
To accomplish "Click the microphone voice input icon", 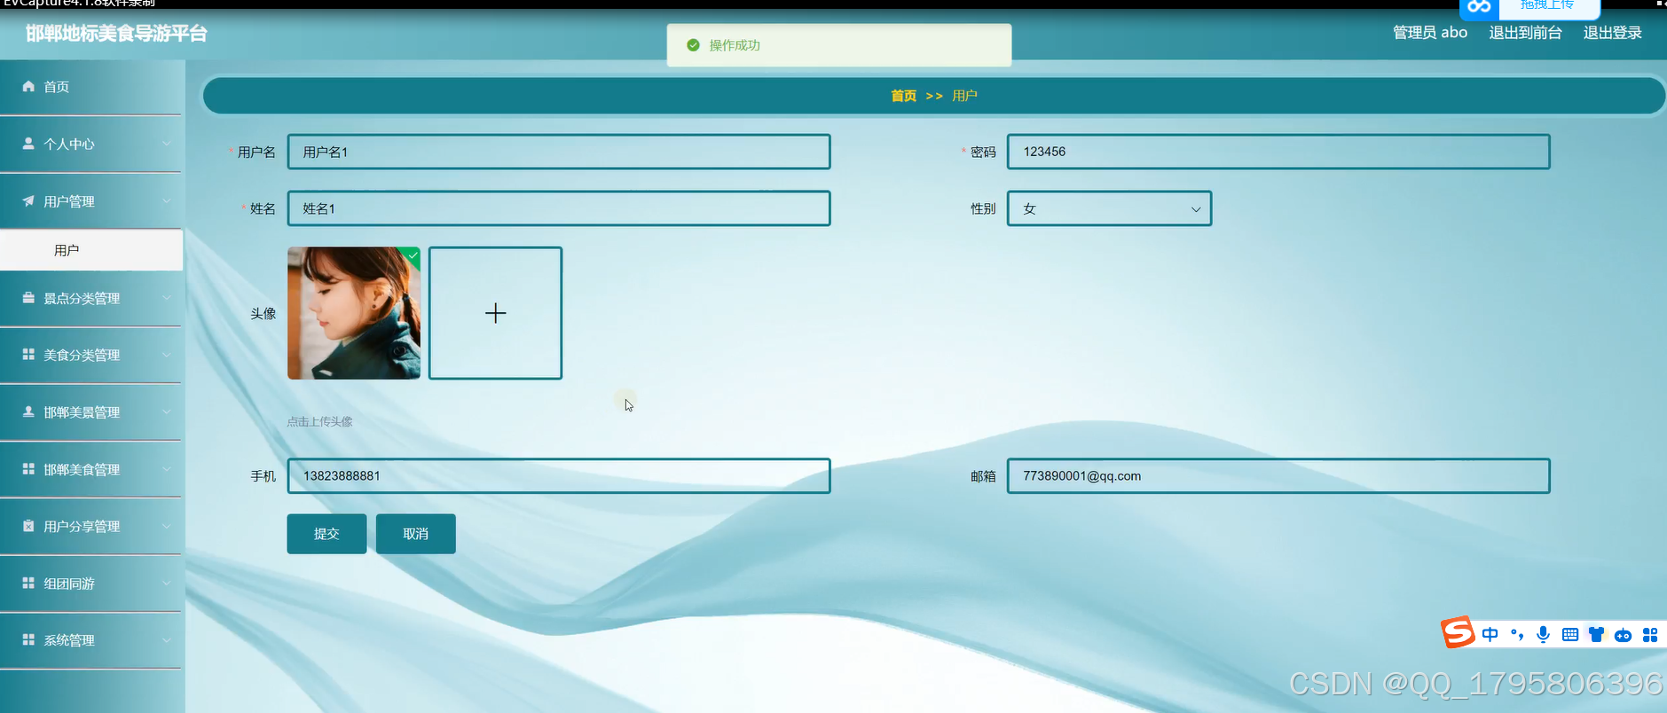I will pos(1543,634).
